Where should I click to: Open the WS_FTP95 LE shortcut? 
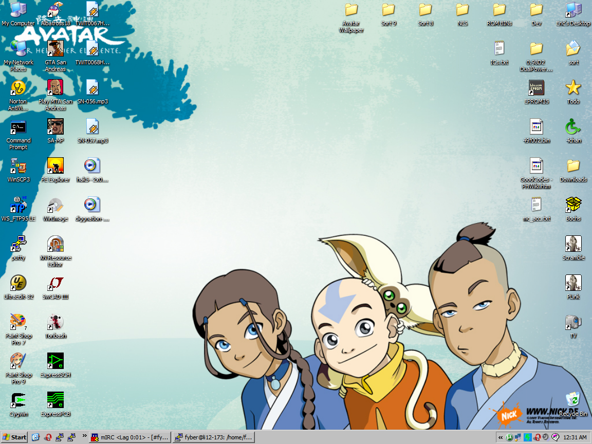pyautogui.click(x=18, y=209)
